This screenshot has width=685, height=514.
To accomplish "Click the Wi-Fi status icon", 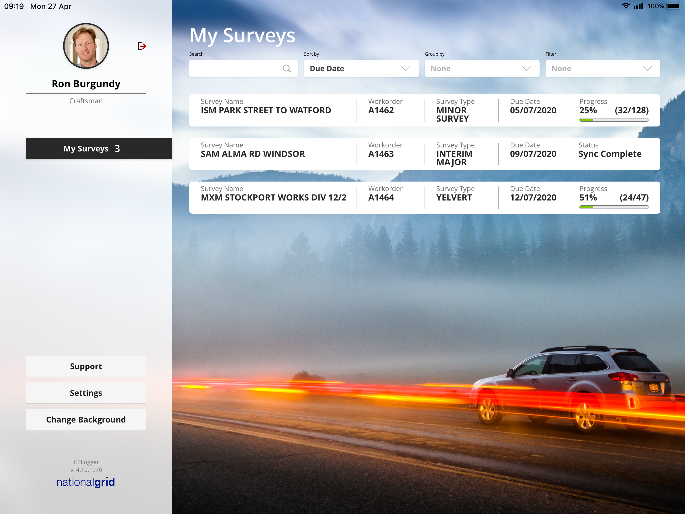I will [x=625, y=6].
